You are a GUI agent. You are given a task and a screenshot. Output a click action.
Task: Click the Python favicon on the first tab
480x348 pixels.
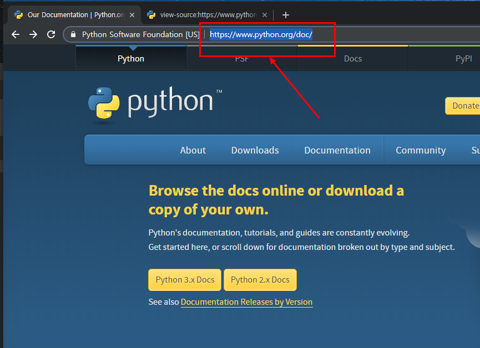pyautogui.click(x=19, y=15)
